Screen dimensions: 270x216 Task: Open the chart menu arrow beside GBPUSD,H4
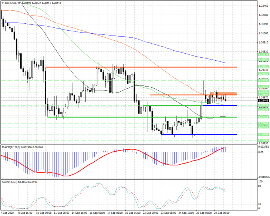point(3,3)
